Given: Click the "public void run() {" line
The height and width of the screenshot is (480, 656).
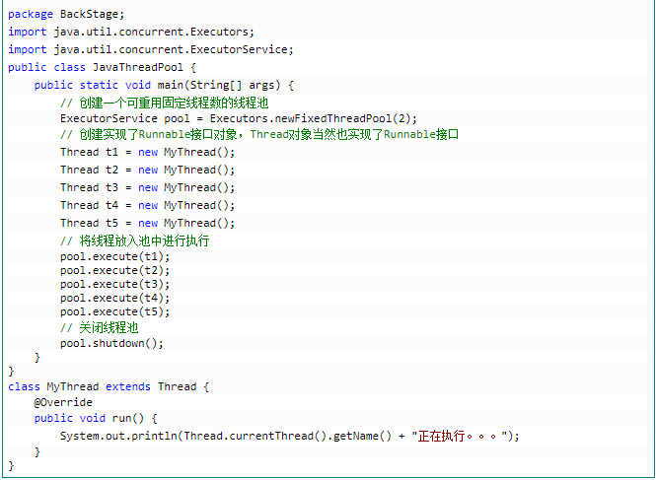Looking at the screenshot, I should pyautogui.click(x=96, y=418).
